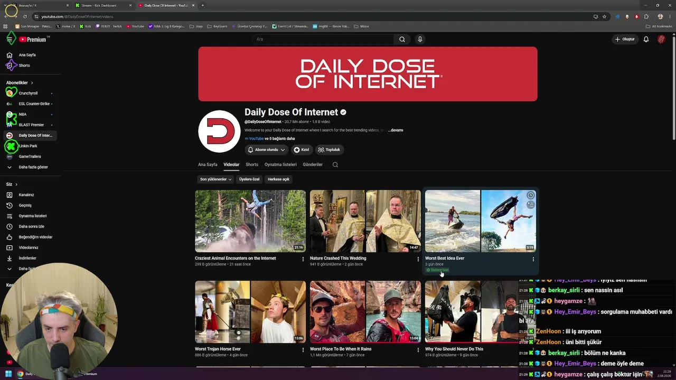Toggle the Herkese açık filter chip
Screen dimensions: 676x380
(278, 179)
